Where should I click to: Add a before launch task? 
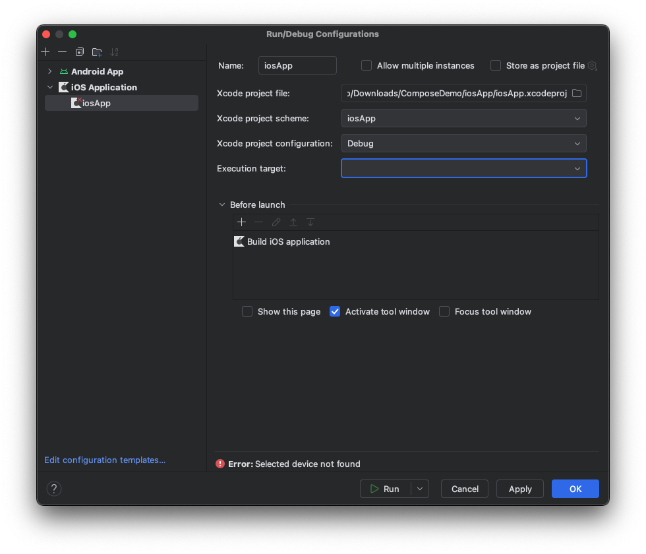point(241,222)
